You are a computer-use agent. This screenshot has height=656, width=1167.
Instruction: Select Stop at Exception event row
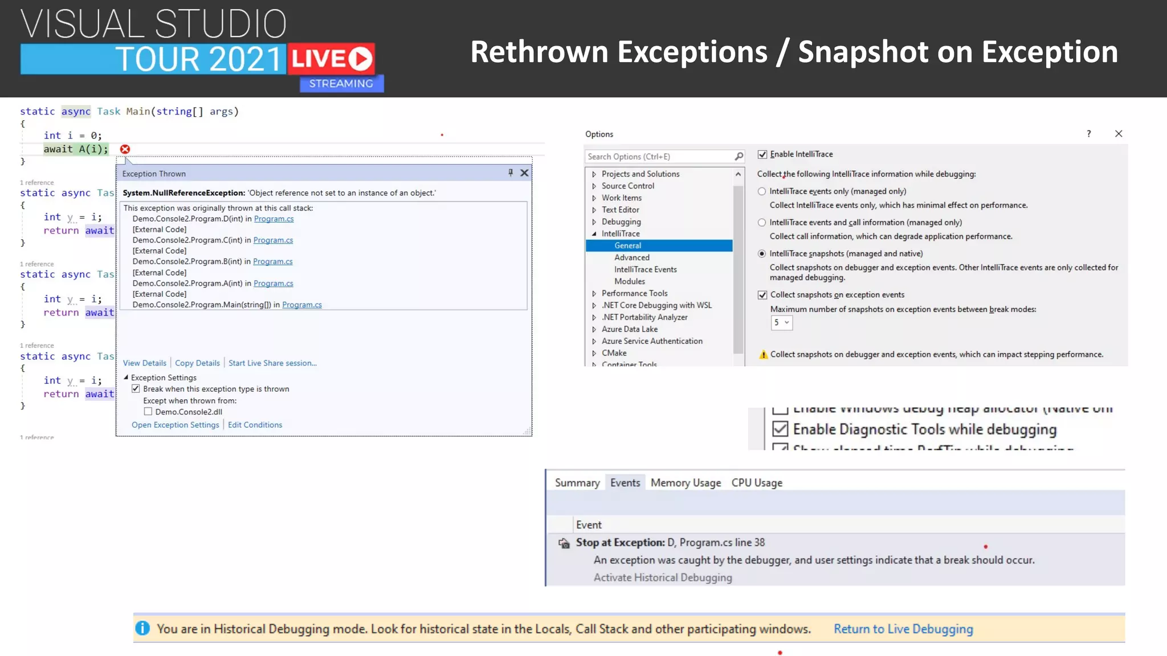click(835, 560)
